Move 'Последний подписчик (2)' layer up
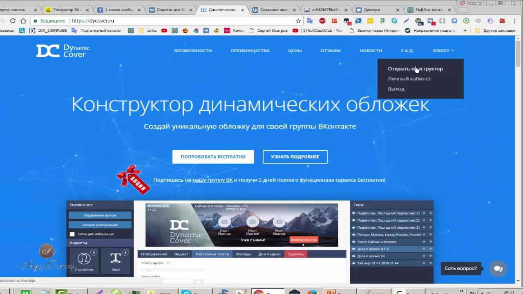 [x=431, y=220]
